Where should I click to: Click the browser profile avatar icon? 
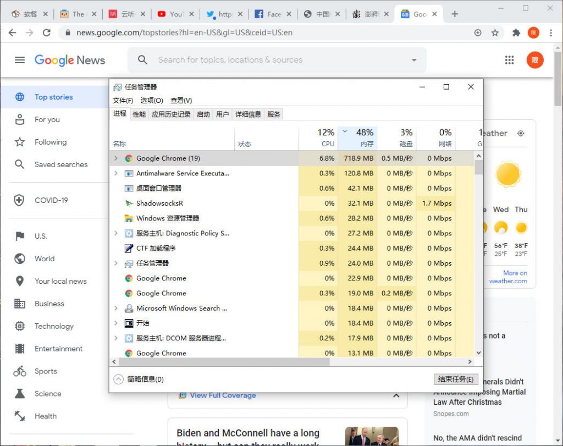coord(534,32)
